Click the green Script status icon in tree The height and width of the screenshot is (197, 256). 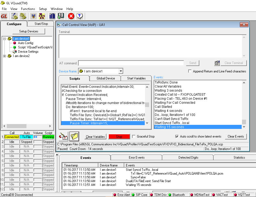[15, 47]
